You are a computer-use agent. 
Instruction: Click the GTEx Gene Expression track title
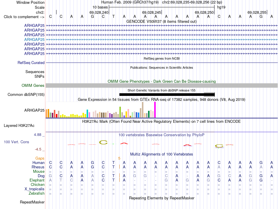point(161,100)
